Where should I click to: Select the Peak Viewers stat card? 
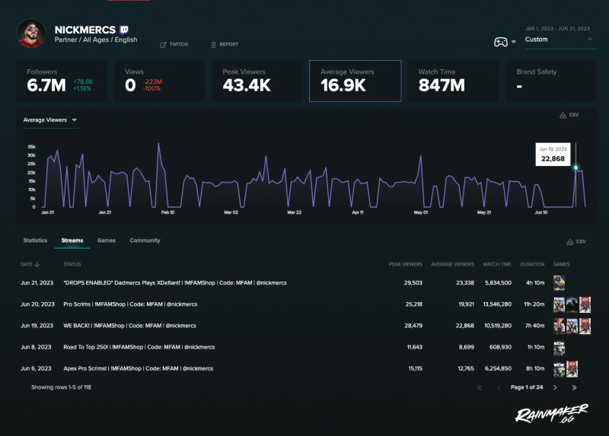[x=257, y=81]
